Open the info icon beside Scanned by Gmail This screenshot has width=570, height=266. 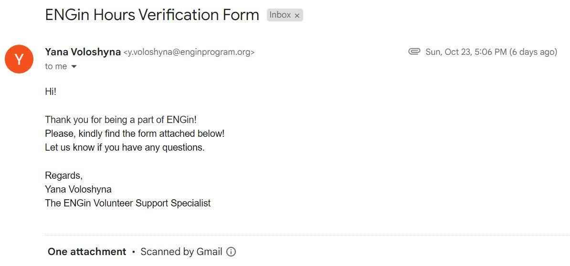pos(231,252)
